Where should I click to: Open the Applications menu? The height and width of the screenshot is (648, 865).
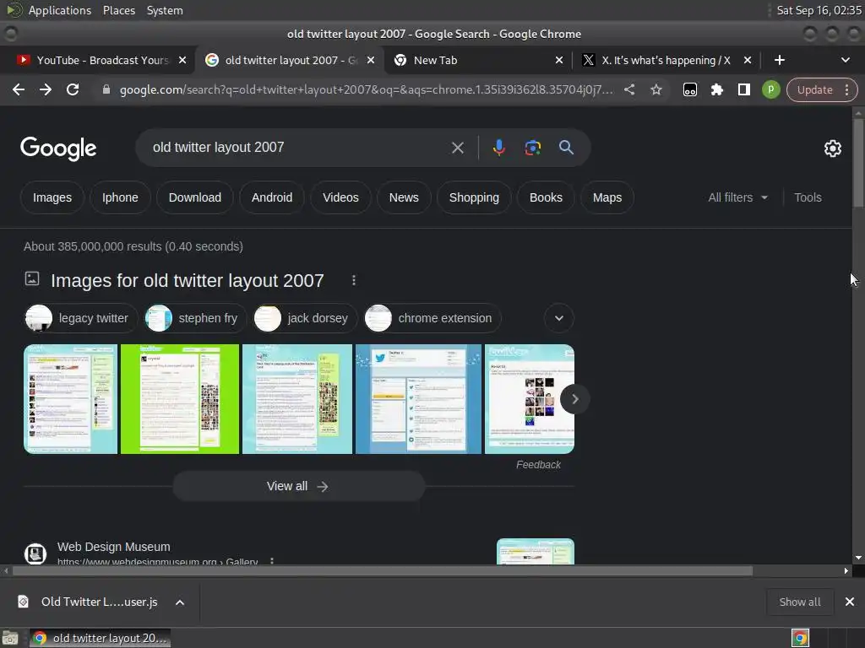point(60,10)
